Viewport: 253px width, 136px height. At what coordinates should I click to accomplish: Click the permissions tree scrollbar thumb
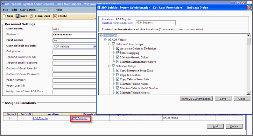tap(249, 41)
